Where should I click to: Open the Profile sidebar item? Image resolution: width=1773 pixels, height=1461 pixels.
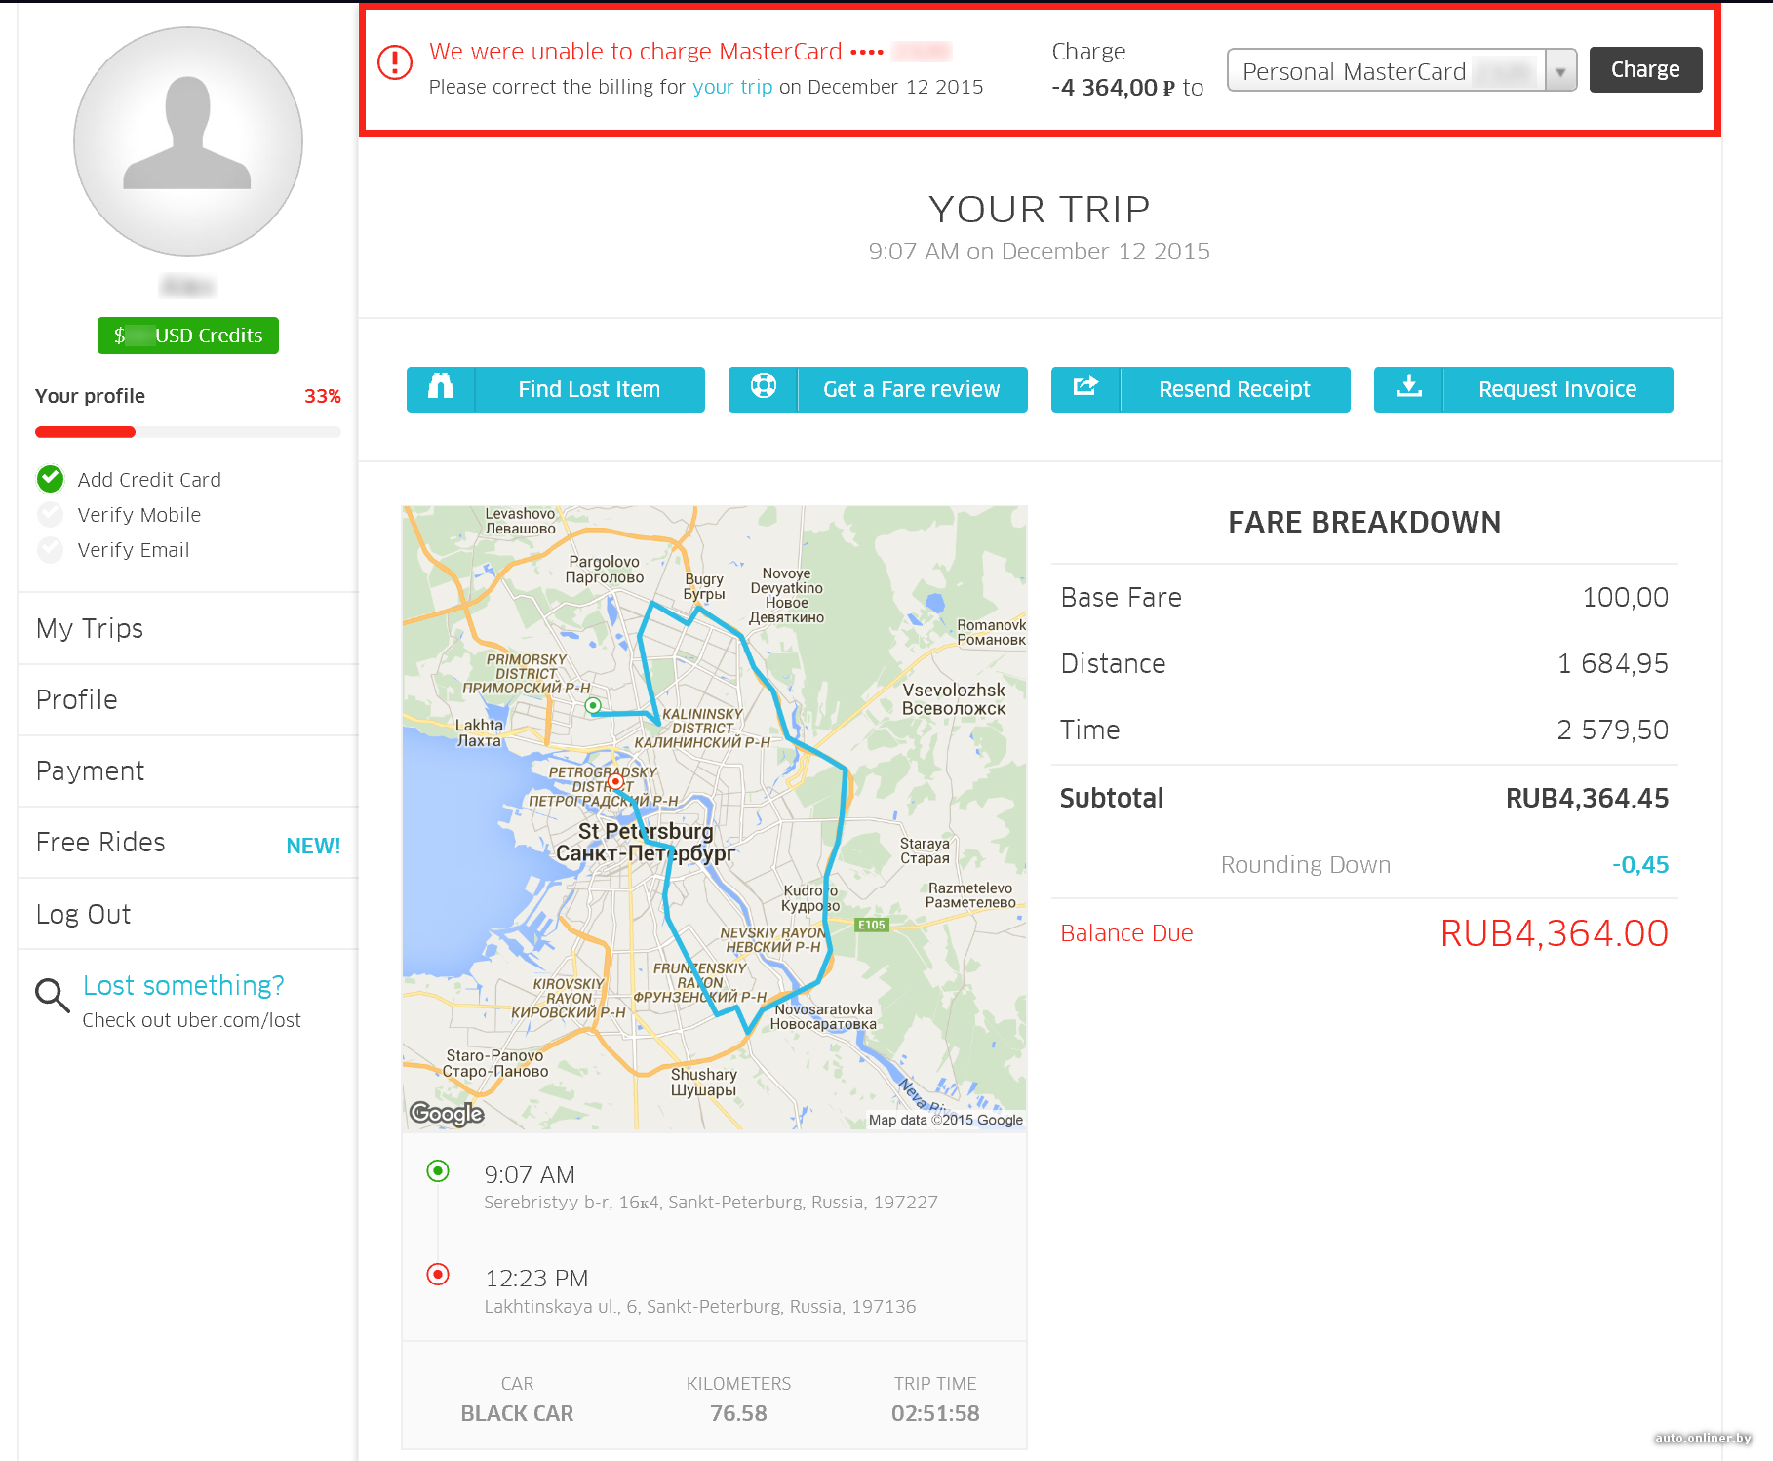coord(188,699)
